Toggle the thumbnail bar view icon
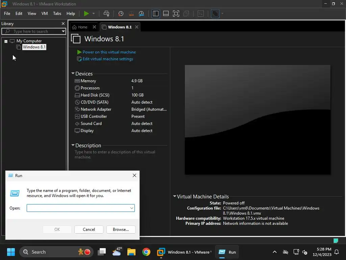This screenshot has height=260, width=346. coord(166,14)
